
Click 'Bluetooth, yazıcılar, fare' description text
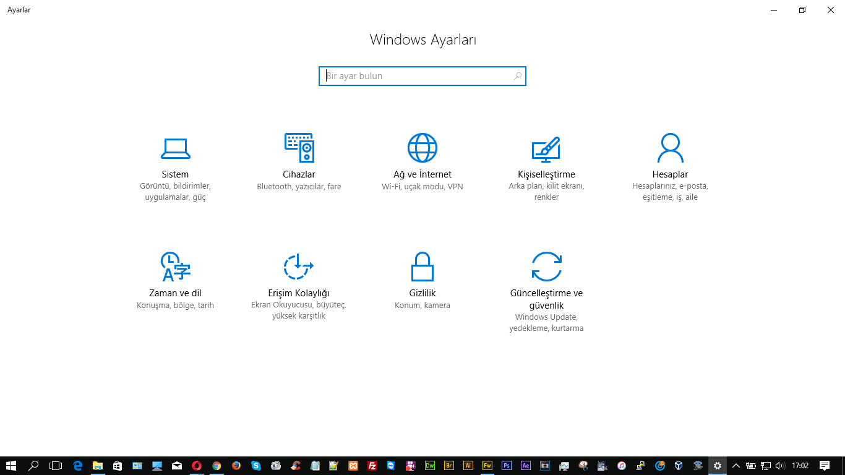point(299,187)
